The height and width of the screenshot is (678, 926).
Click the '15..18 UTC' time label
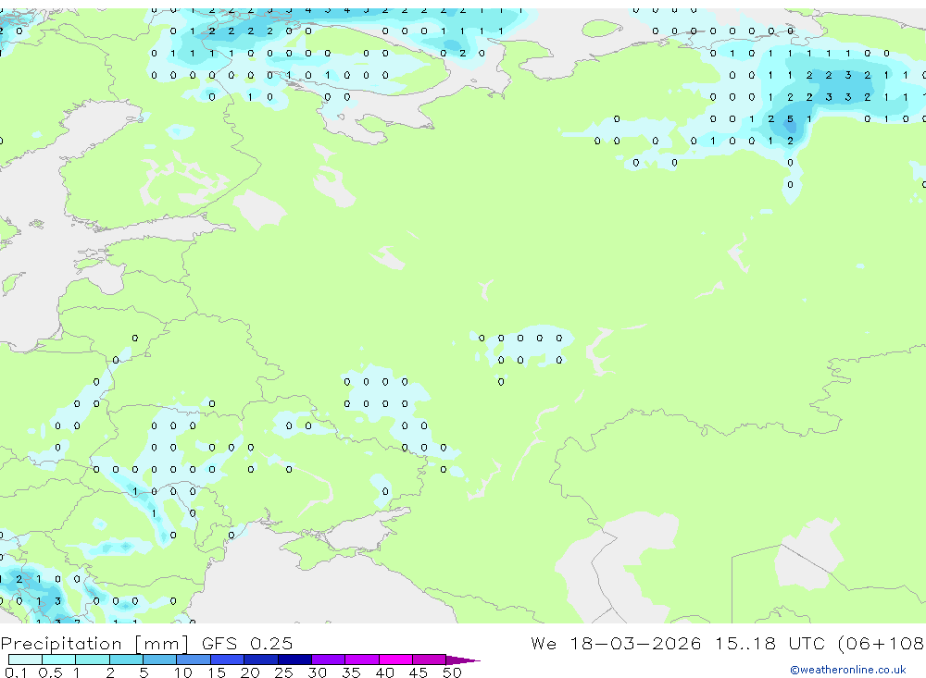[770, 643]
